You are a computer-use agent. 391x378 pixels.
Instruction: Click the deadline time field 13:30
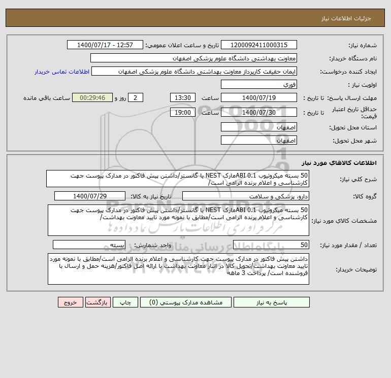click(182, 98)
